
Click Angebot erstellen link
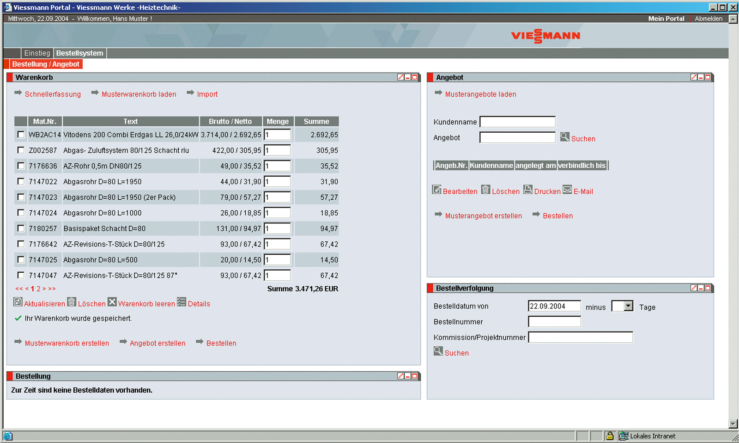click(x=157, y=343)
